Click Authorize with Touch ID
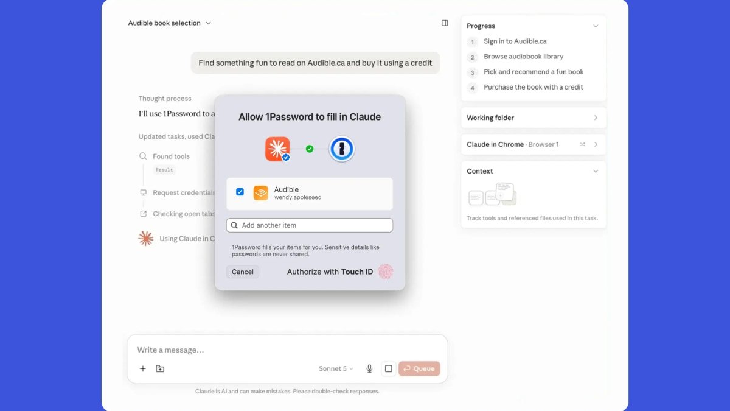 (x=339, y=272)
